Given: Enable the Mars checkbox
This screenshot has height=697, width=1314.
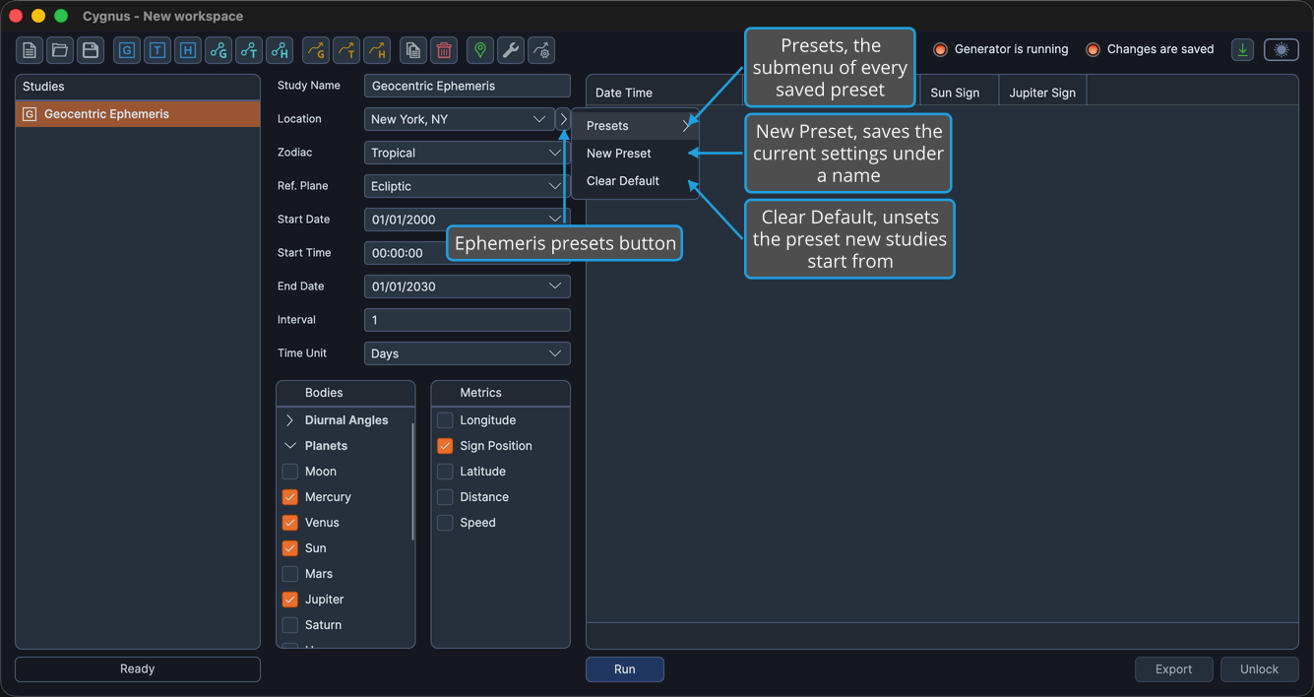Looking at the screenshot, I should tap(290, 574).
